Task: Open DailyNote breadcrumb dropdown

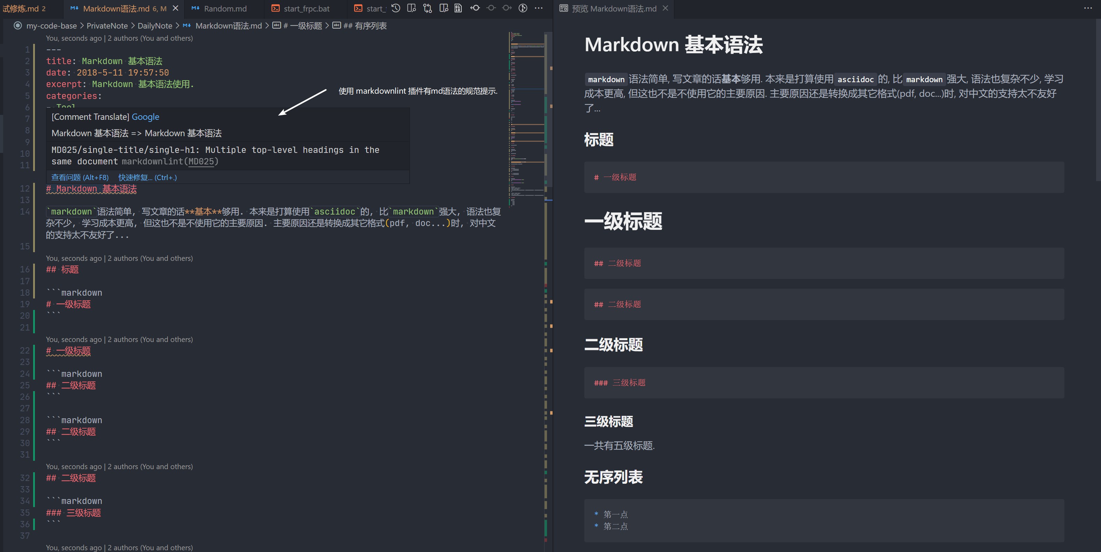Action: tap(155, 25)
